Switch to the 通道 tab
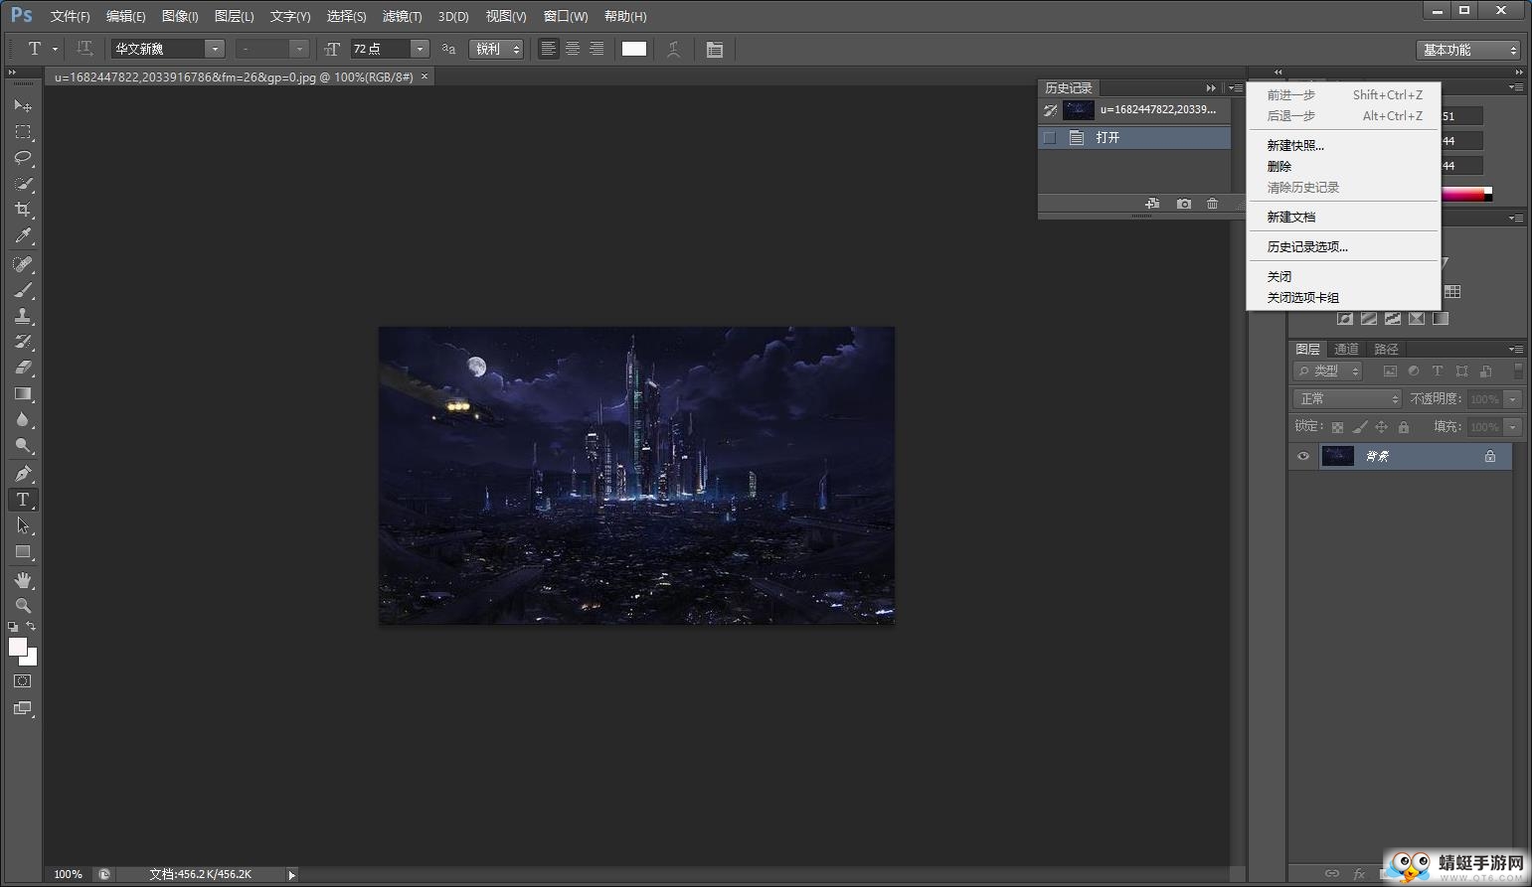Image resolution: width=1532 pixels, height=887 pixels. [x=1346, y=349]
